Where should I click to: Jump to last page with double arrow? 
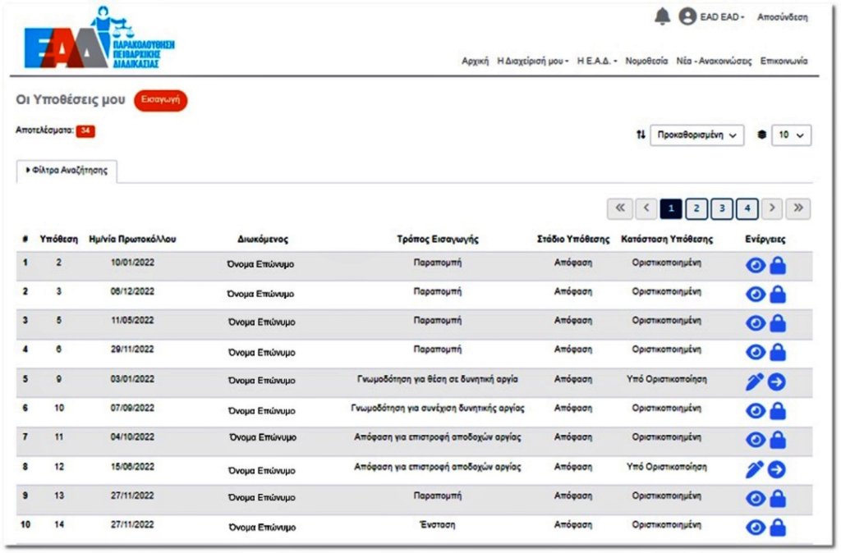point(797,209)
